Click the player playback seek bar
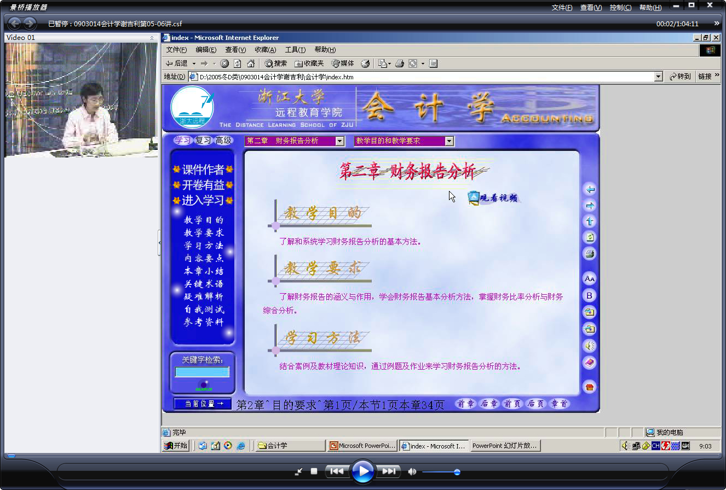Screen dimensions: 726x490 (362, 456)
